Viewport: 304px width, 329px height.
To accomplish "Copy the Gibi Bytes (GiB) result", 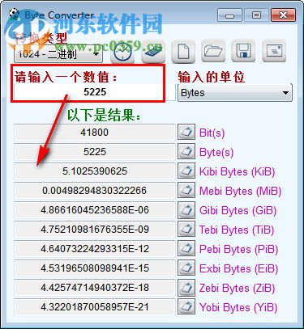I will pos(186,209).
